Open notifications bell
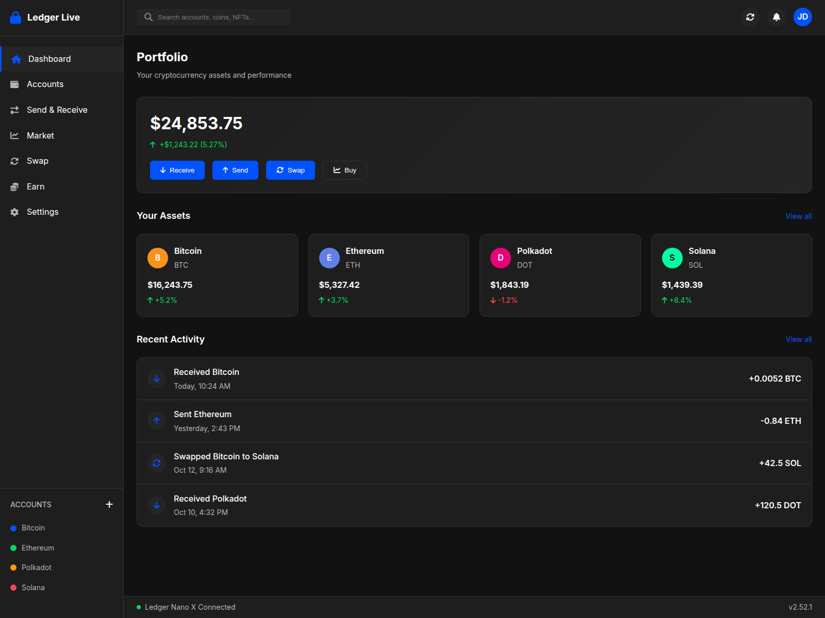This screenshot has height=618, width=825. (x=777, y=17)
